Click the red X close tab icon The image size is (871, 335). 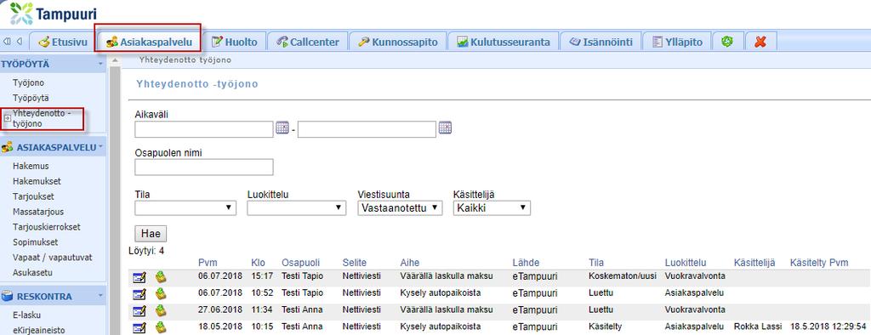pos(760,42)
